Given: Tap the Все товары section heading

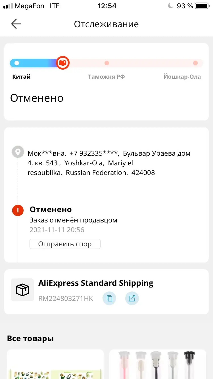Looking at the screenshot, I should click(x=30, y=338).
